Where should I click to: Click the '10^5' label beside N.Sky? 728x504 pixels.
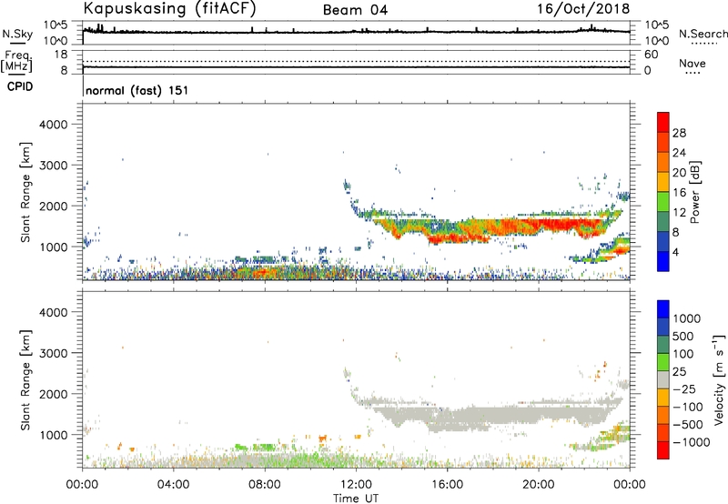pyautogui.click(x=56, y=25)
